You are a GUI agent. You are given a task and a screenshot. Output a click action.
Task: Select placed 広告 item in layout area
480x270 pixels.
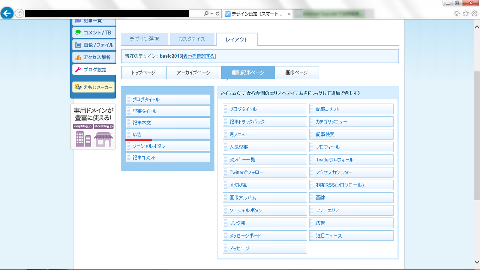point(168,134)
